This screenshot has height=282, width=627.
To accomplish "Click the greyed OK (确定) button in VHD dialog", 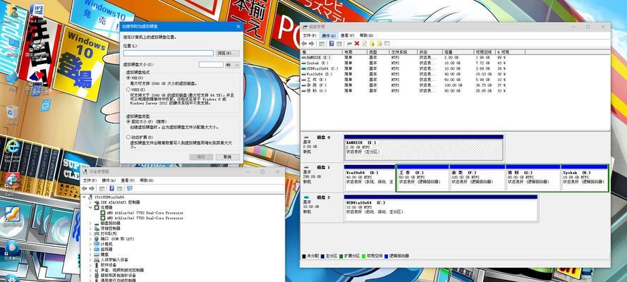I will click(201, 157).
